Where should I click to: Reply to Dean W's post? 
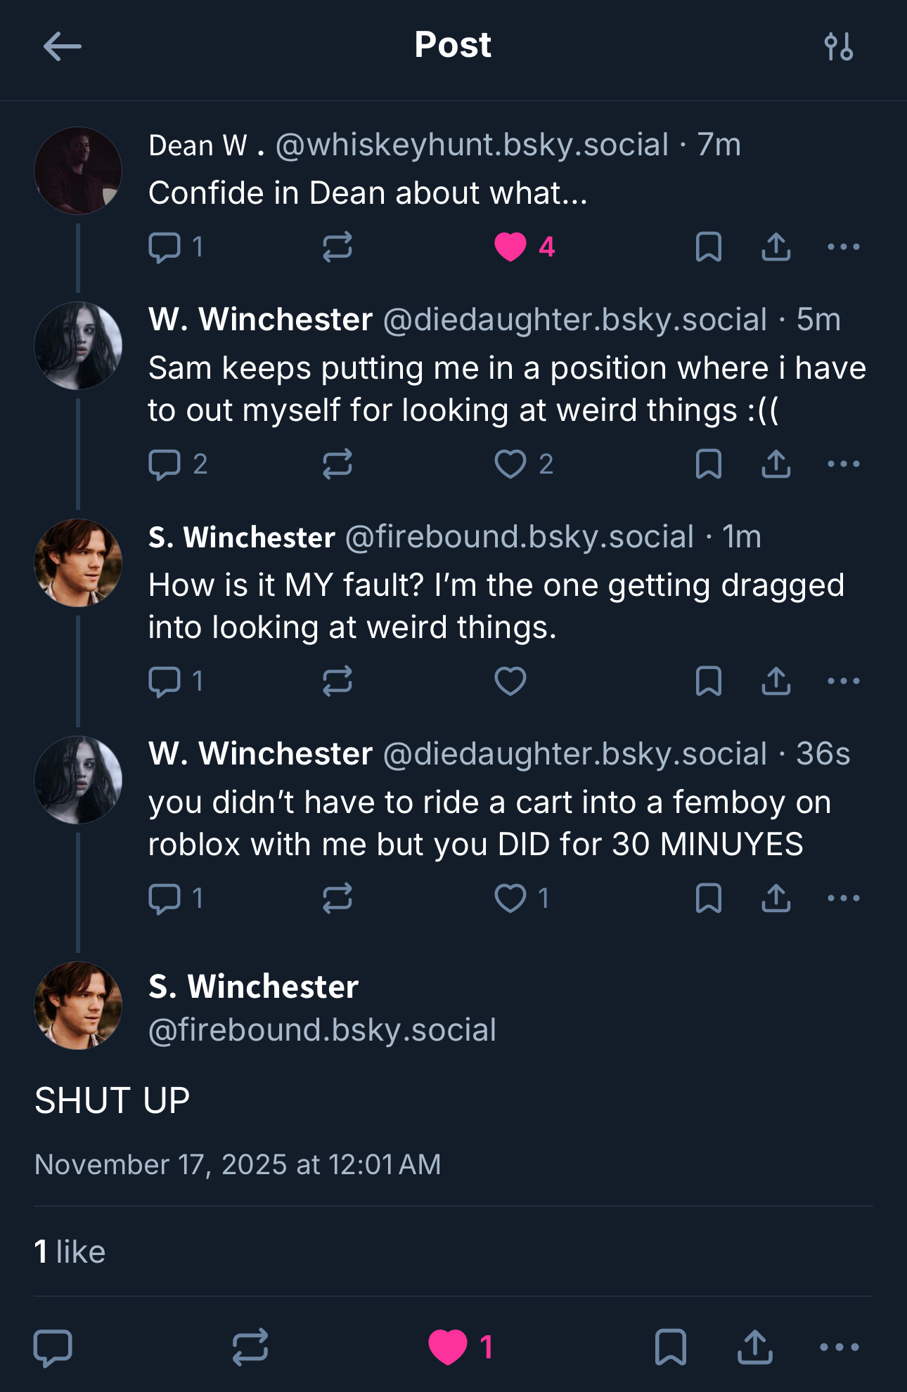(165, 247)
